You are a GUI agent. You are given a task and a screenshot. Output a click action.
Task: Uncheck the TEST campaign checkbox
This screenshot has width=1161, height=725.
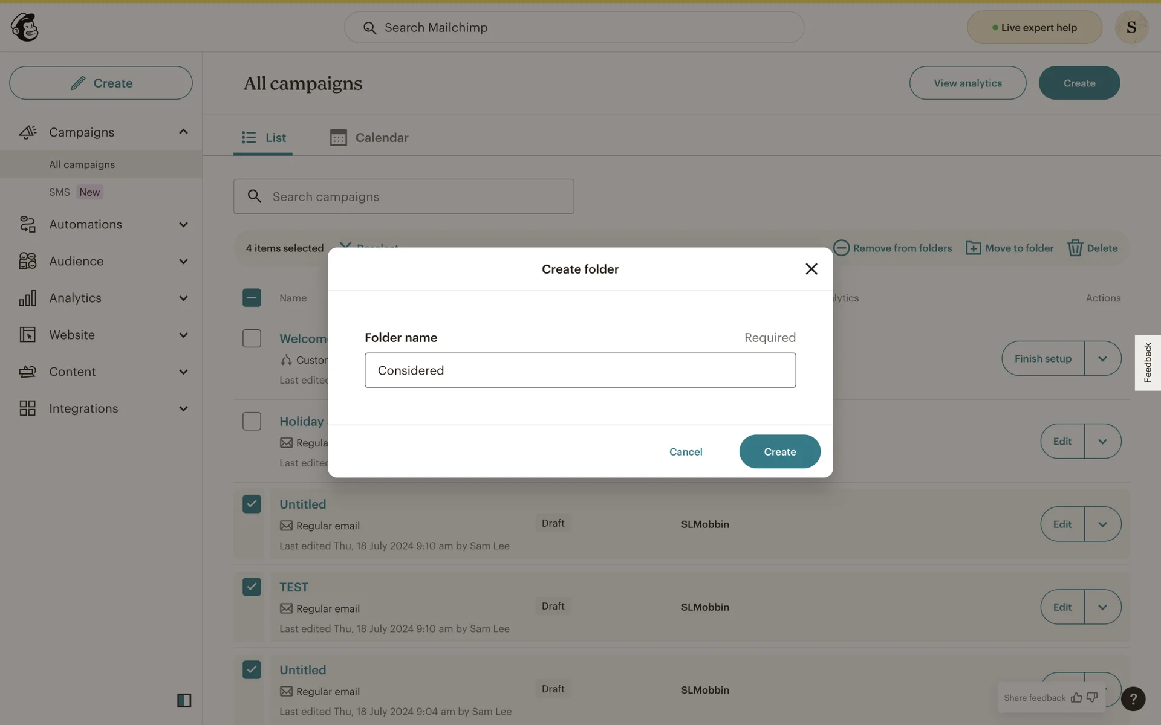(x=252, y=587)
